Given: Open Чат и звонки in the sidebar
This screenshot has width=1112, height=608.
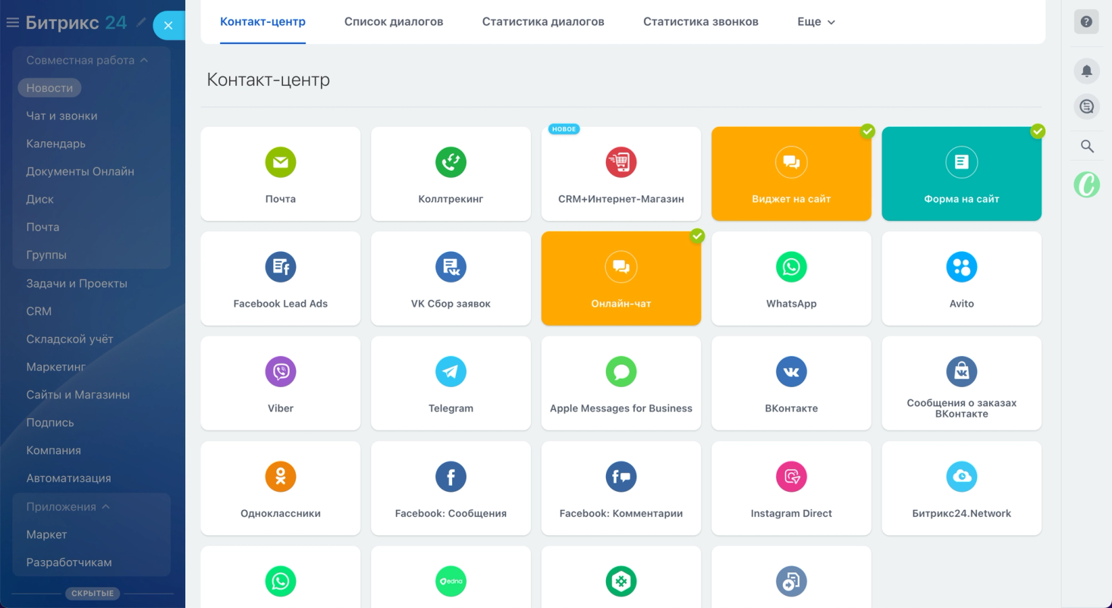Looking at the screenshot, I should pos(61,116).
